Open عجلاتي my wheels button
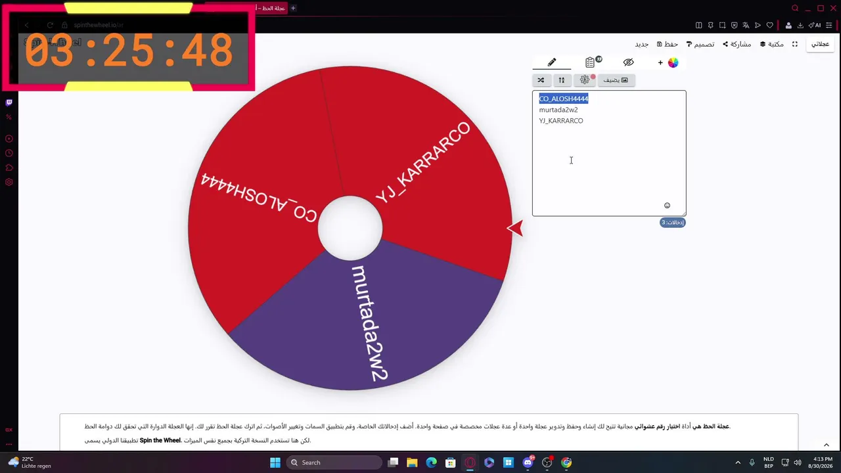841x473 pixels. [x=820, y=44]
